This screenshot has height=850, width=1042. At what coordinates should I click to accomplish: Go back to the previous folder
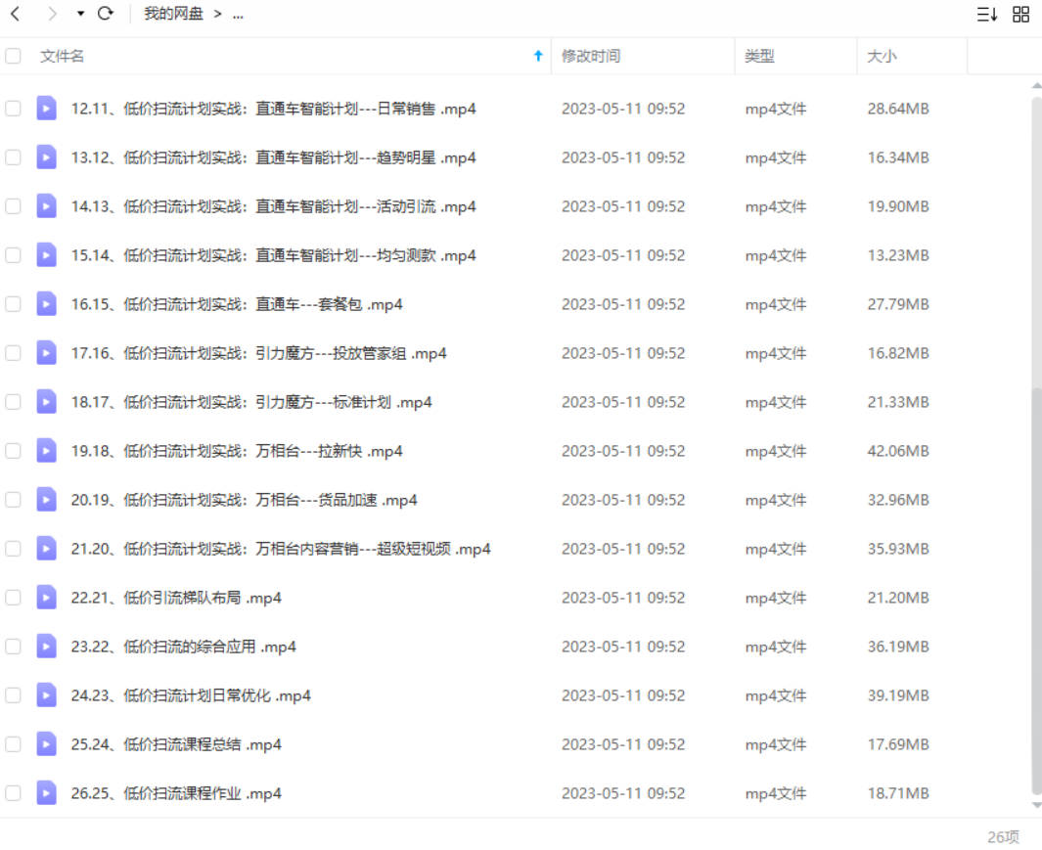16,14
